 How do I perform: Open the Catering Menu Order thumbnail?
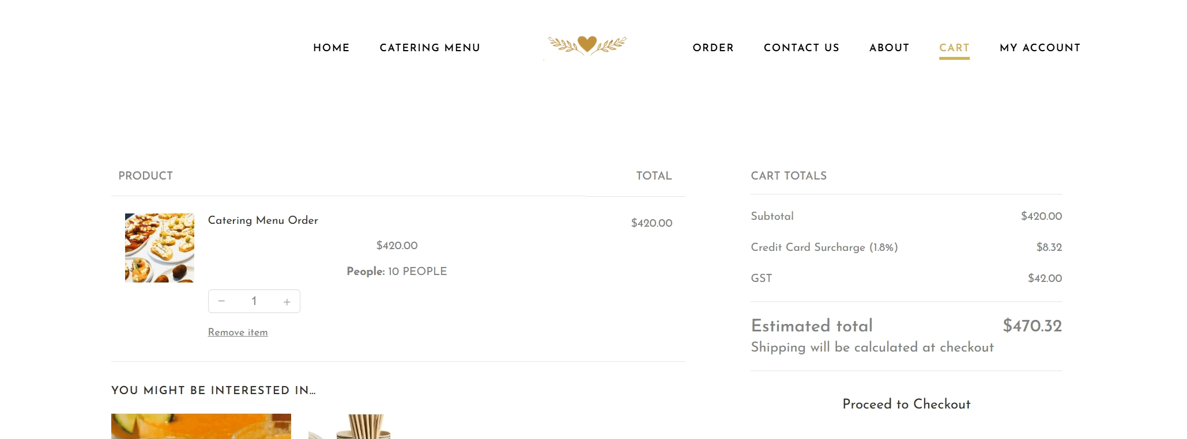click(x=160, y=248)
